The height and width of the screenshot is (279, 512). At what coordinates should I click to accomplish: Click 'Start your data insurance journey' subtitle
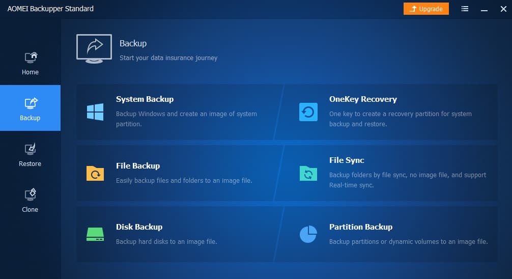168,58
